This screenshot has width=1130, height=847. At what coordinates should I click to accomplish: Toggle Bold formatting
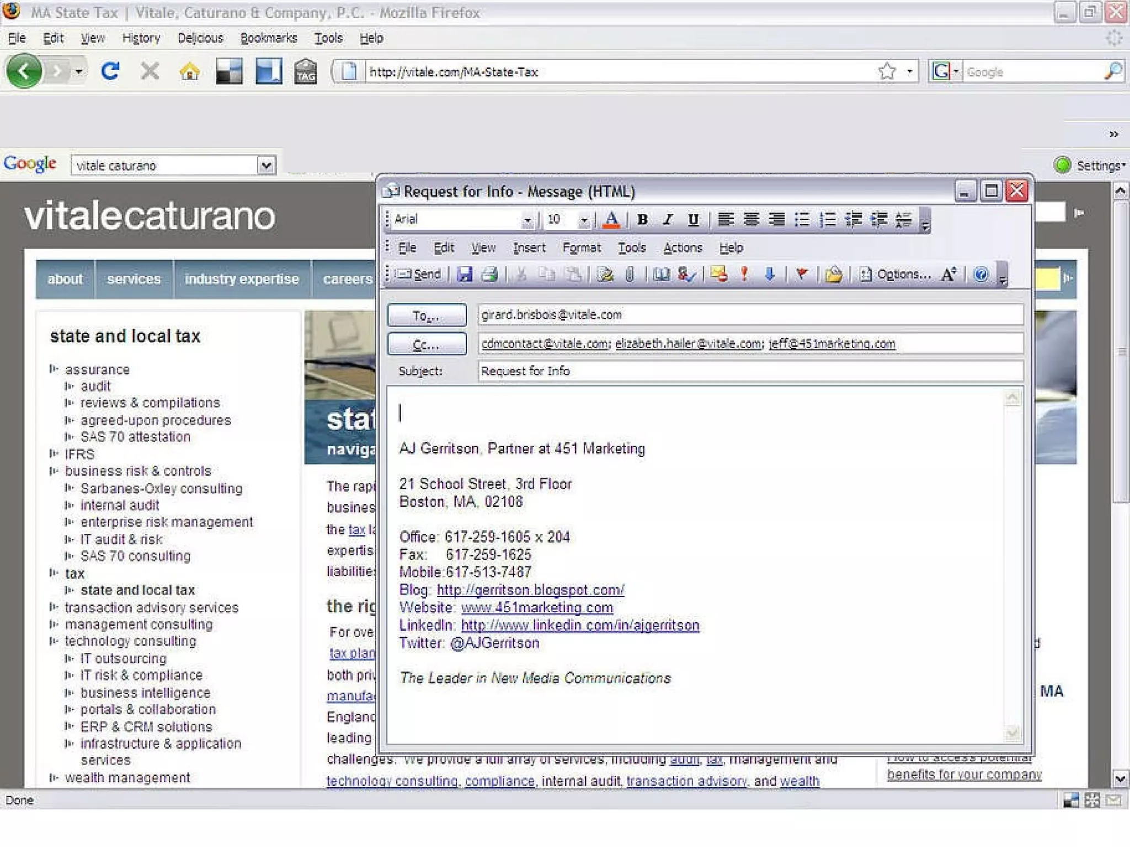pos(642,219)
